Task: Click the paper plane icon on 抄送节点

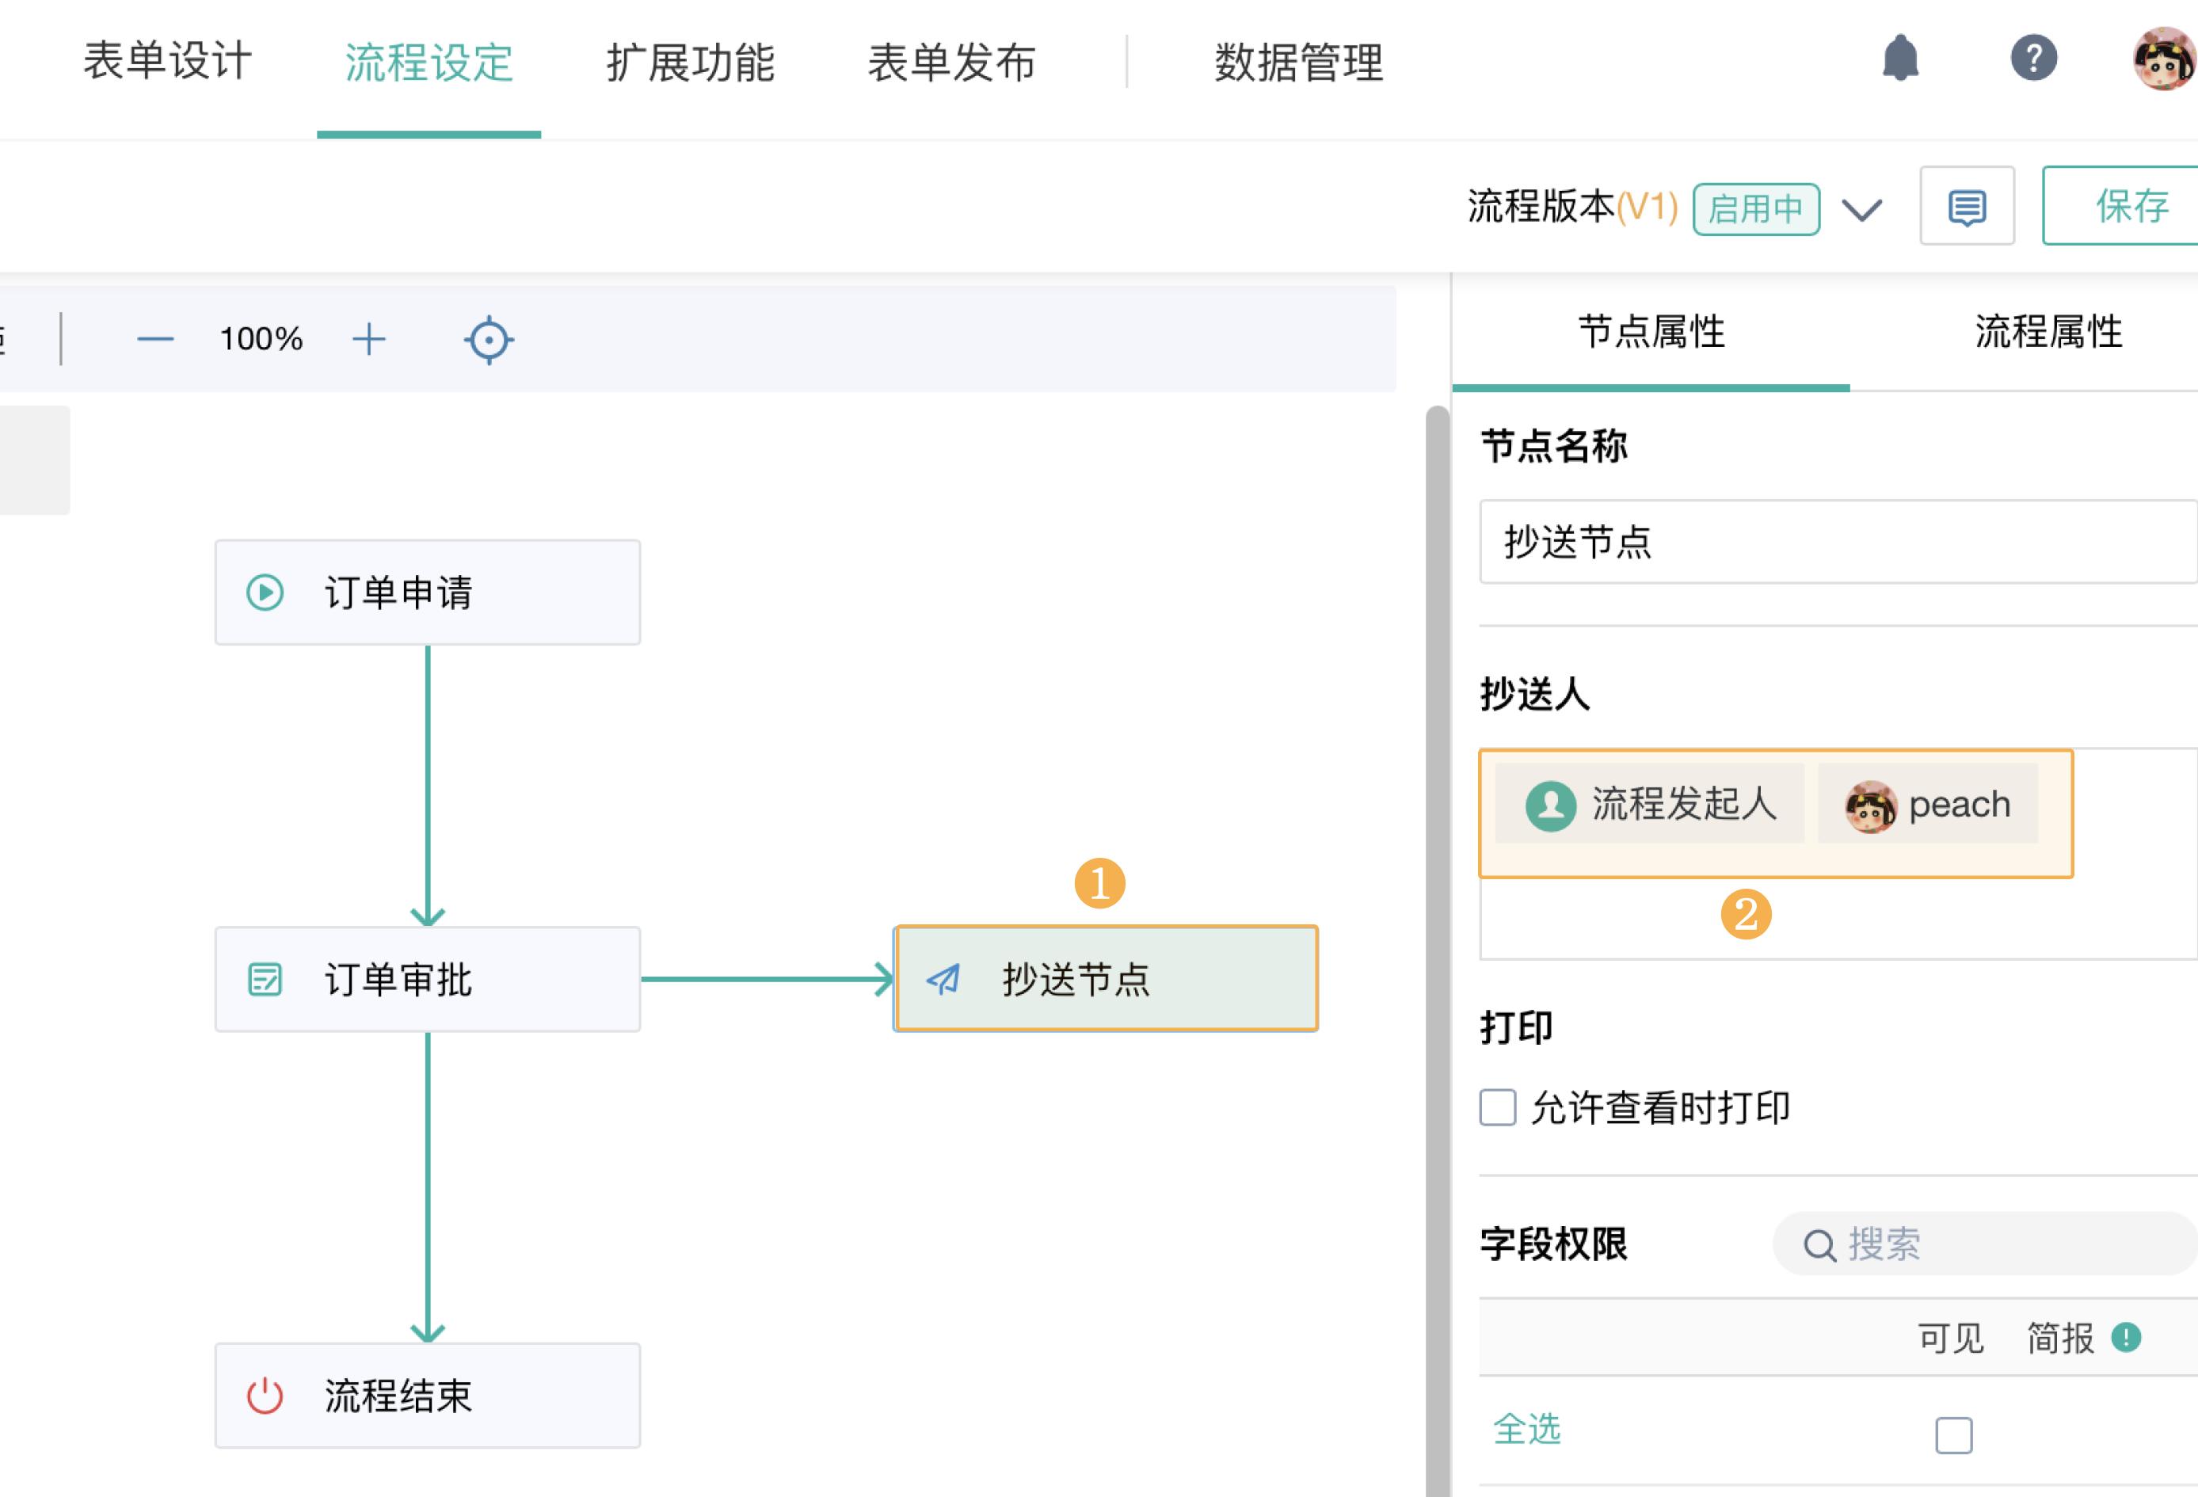Action: 943,981
